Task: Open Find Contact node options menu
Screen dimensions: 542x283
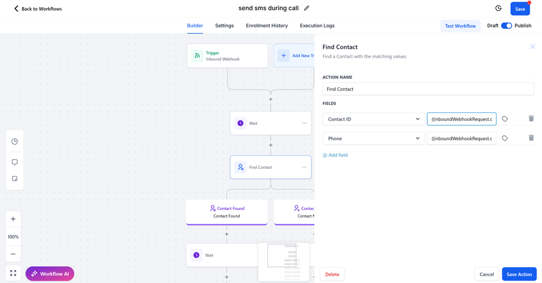Action: [304, 167]
